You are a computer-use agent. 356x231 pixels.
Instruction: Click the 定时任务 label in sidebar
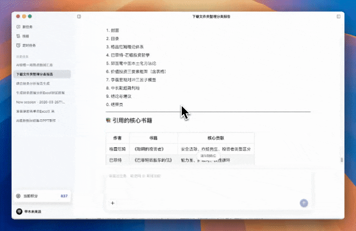29,45
